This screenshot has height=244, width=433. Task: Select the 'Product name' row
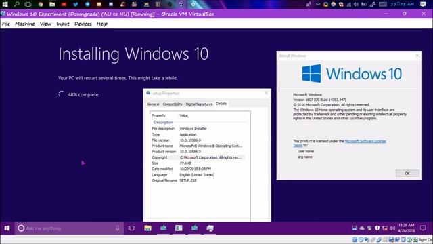pyautogui.click(x=198, y=146)
